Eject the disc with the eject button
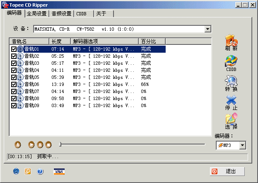 click(18, 145)
